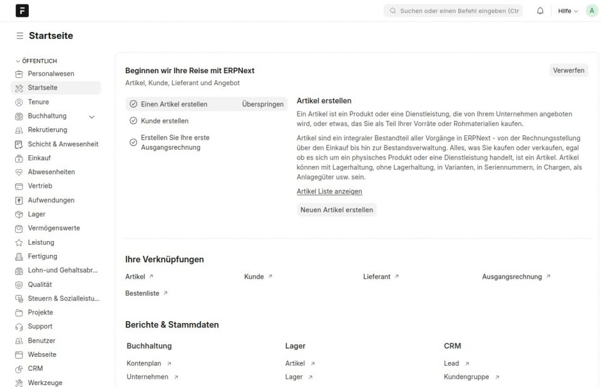601x387 pixels.
Task: Click the ERPNext logo icon
Action: 22,11
